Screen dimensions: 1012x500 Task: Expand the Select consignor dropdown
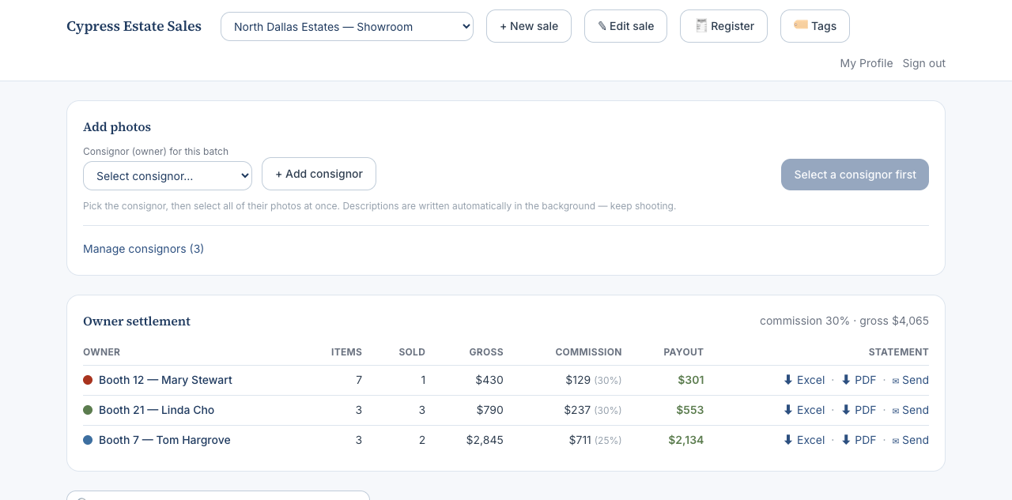[168, 175]
